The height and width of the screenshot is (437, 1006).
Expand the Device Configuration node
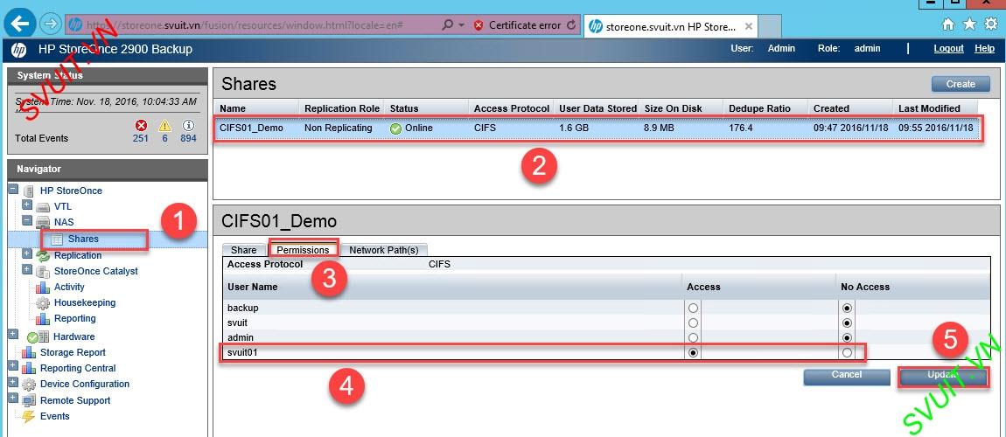click(x=13, y=382)
